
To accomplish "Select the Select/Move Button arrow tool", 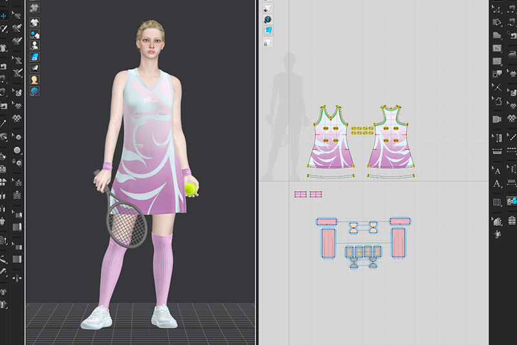I will [x=17, y=137].
